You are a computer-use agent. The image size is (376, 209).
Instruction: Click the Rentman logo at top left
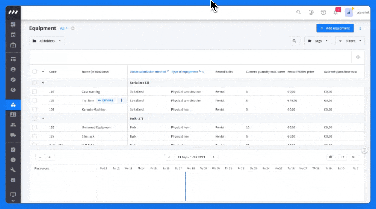(x=13, y=12)
